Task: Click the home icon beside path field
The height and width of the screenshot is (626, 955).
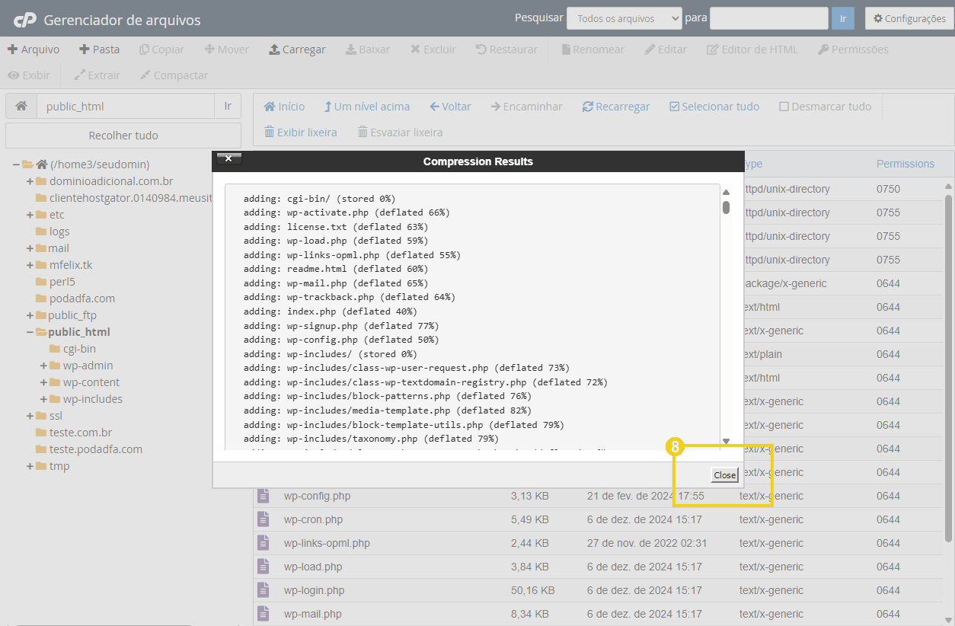Action: pos(21,106)
